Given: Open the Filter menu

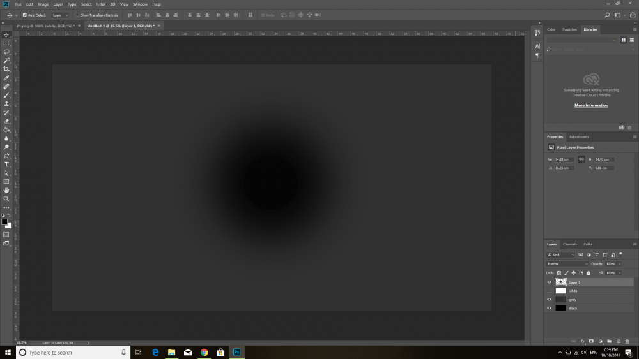Looking at the screenshot, I should (x=100, y=4).
